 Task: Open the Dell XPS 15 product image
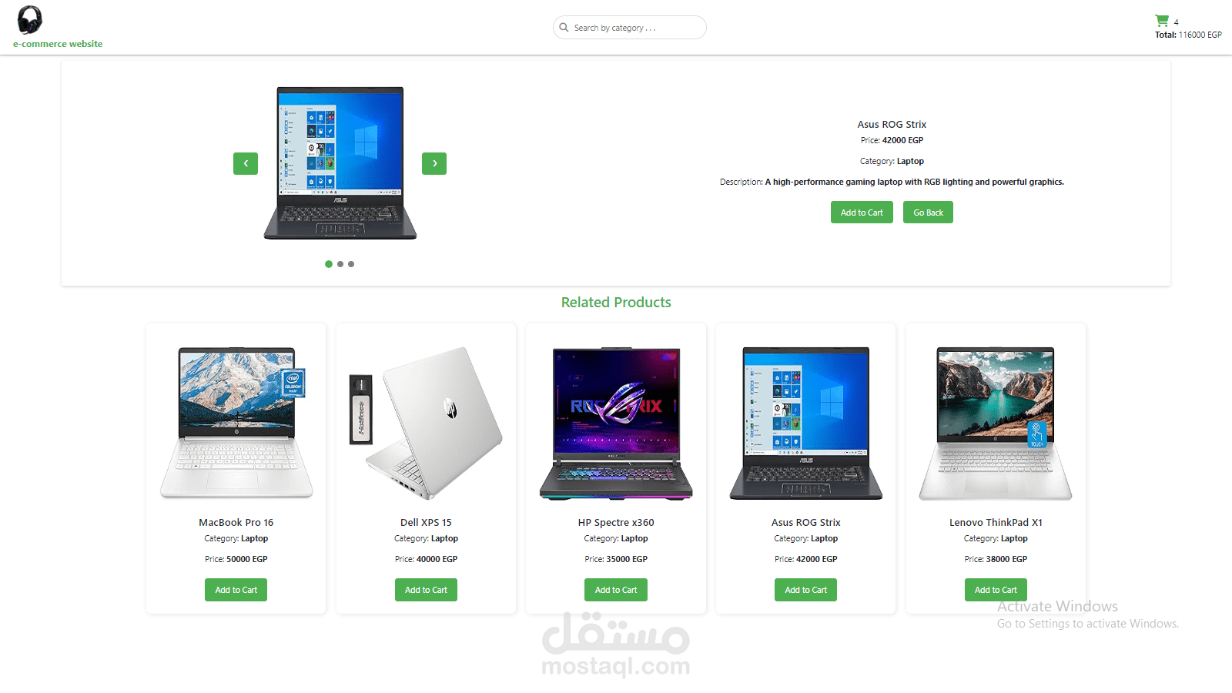[426, 423]
